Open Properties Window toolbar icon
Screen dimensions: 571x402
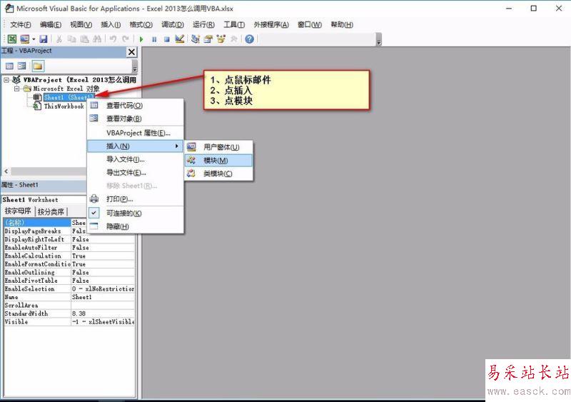click(x=208, y=39)
